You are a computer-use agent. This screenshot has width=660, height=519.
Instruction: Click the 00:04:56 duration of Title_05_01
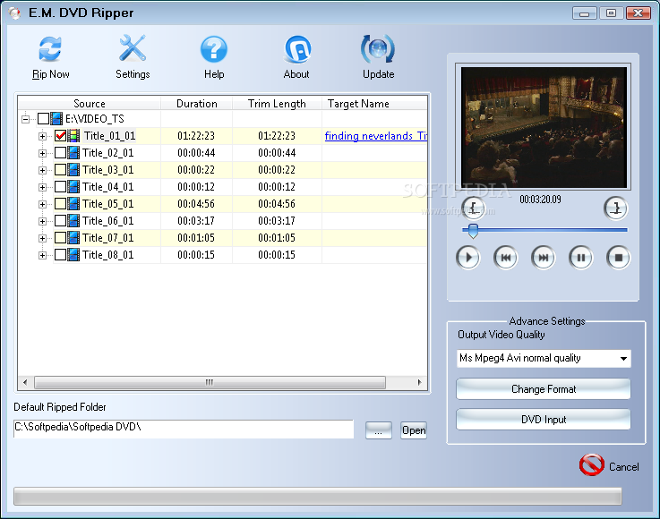196,204
